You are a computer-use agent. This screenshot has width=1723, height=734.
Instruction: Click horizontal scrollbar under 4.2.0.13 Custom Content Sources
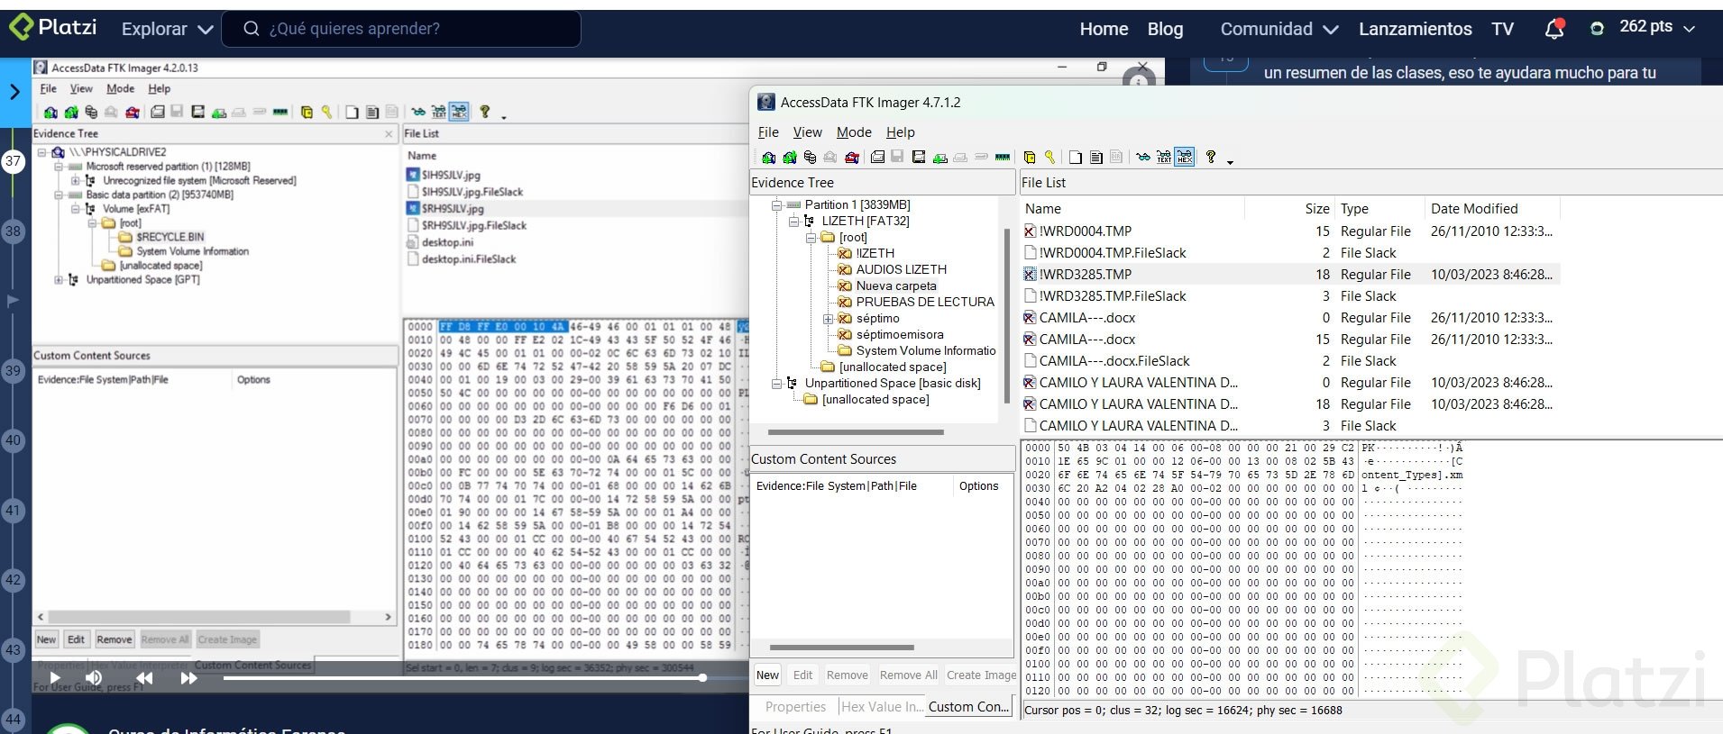pos(198,617)
